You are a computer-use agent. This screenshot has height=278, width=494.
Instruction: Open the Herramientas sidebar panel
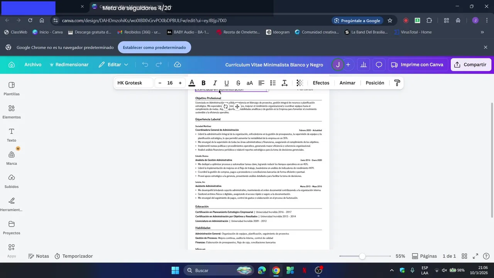coord(12,205)
